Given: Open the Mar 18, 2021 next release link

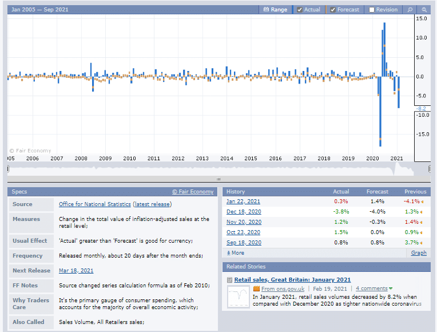Looking at the screenshot, I should pyautogui.click(x=76, y=271).
